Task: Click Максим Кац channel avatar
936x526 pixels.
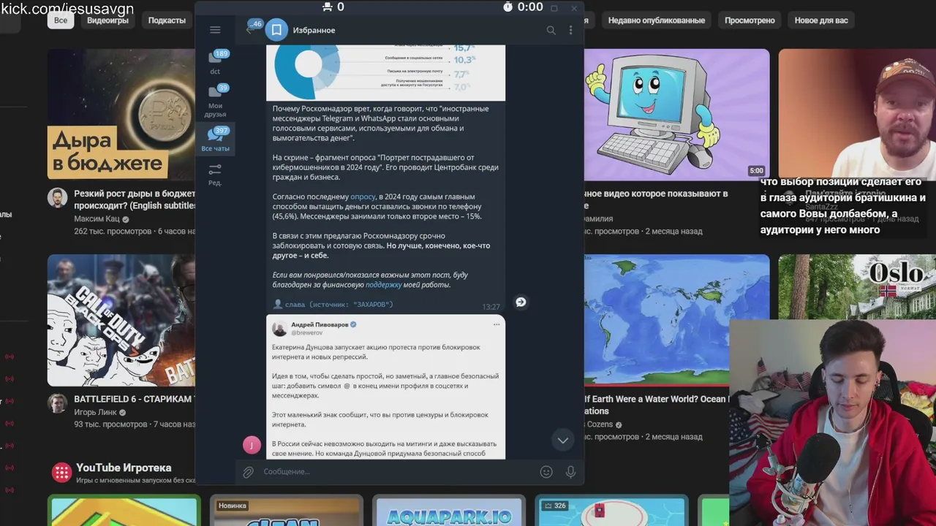Action: click(58, 197)
